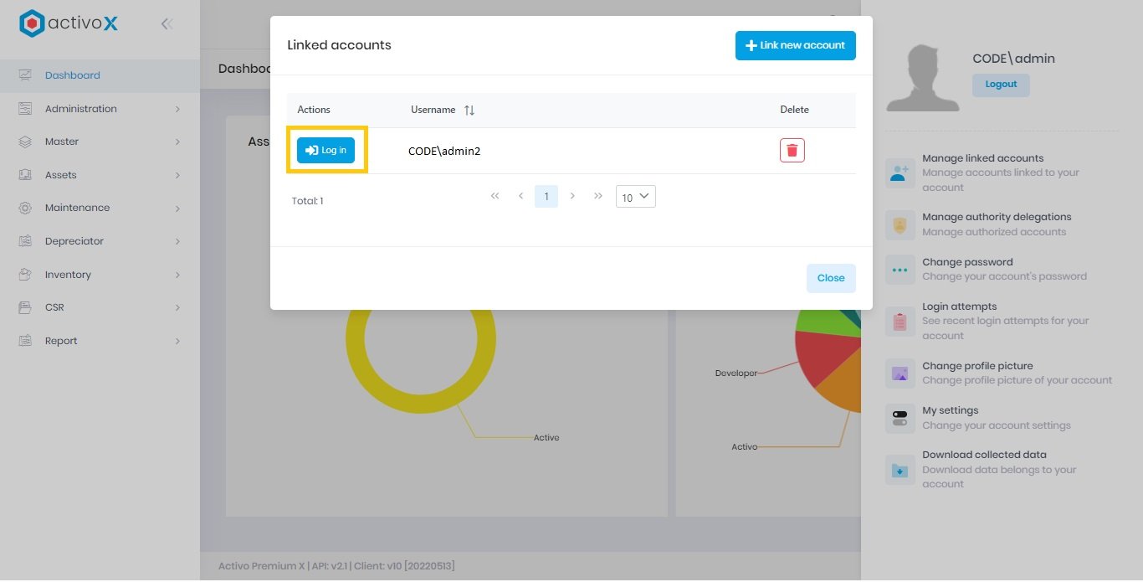Click the Download collected data icon
Screen dimensions: 1143x582
pos(900,469)
